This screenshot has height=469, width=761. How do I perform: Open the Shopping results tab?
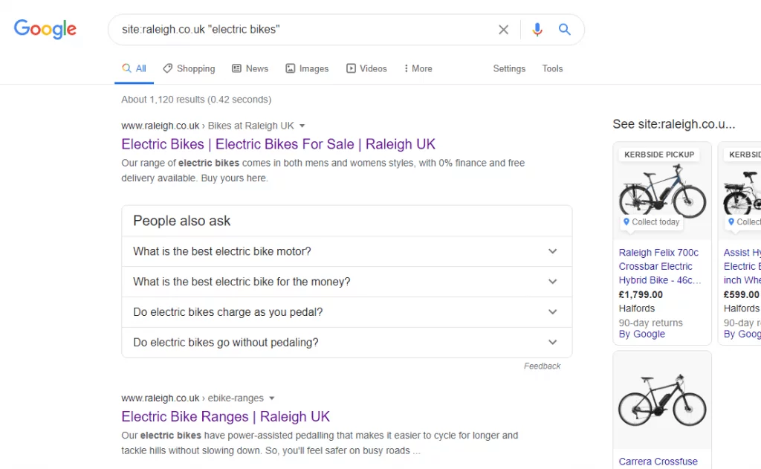click(x=190, y=68)
